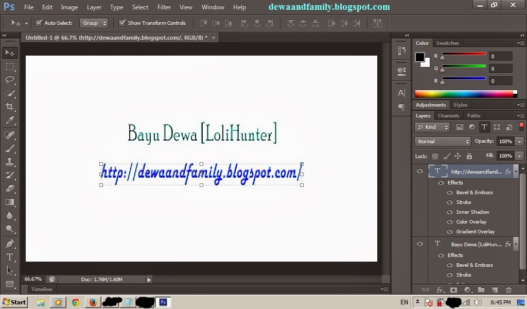Switch to the Channels tab
The width and height of the screenshot is (527, 309).
pos(448,116)
